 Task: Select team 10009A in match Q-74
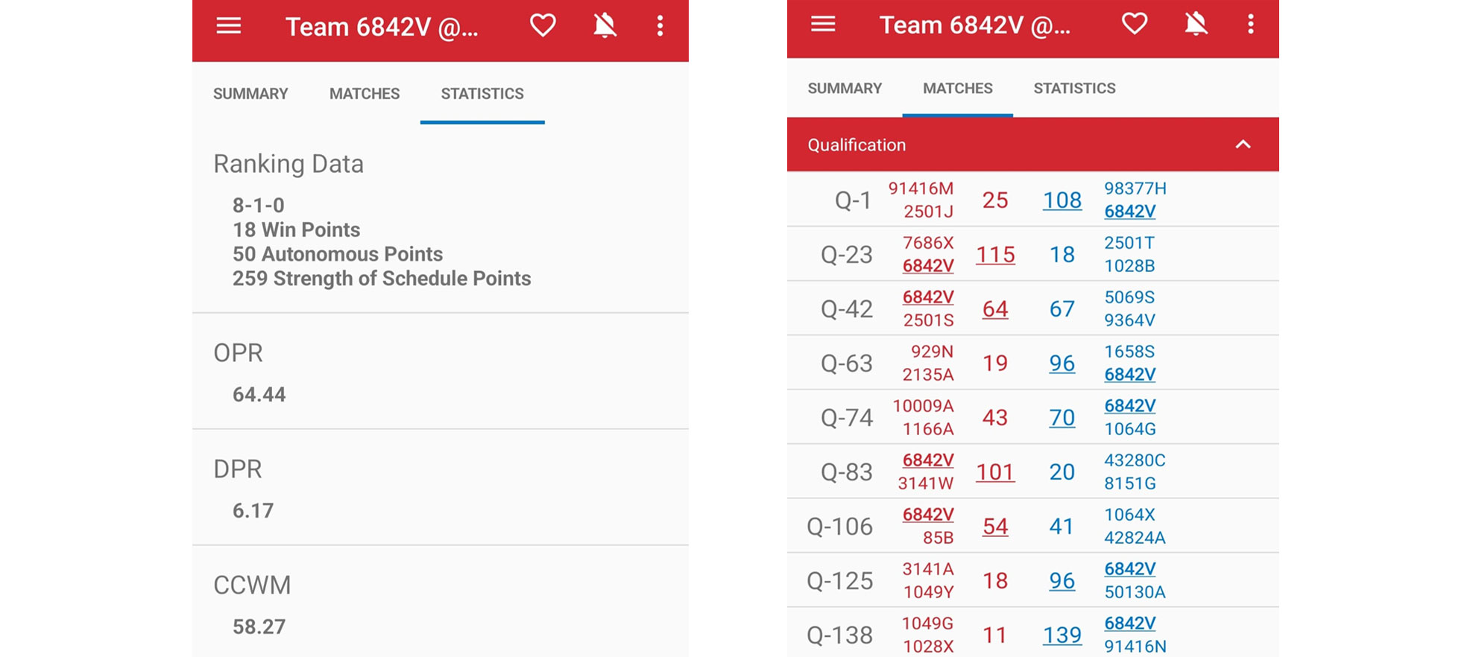pos(923,406)
